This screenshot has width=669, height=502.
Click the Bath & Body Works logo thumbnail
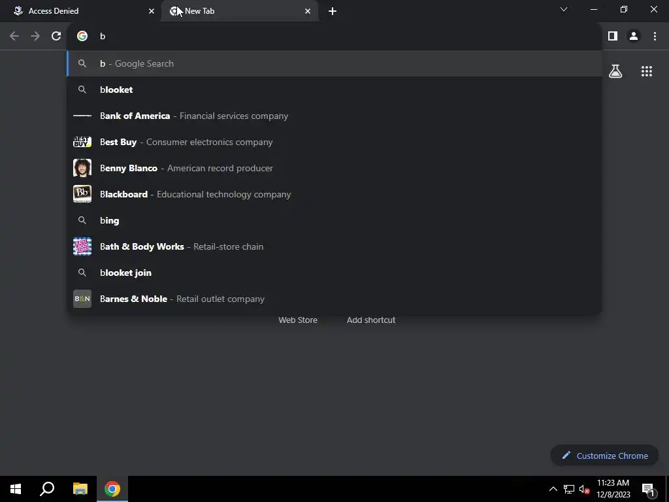click(x=82, y=246)
